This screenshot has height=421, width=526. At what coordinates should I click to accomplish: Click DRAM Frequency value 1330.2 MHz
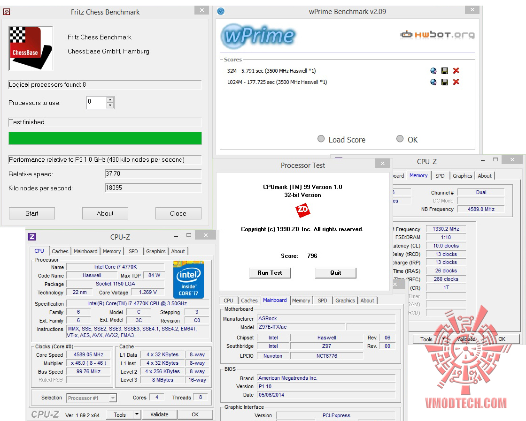coord(446,229)
